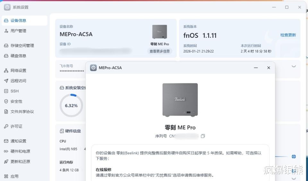Click the blurred 设备 ID value

[x=95, y=51]
